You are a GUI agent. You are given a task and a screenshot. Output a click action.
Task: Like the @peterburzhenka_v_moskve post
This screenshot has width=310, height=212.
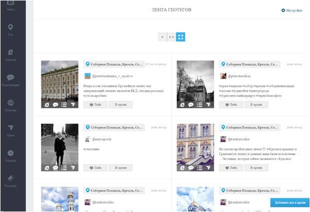[95, 105]
